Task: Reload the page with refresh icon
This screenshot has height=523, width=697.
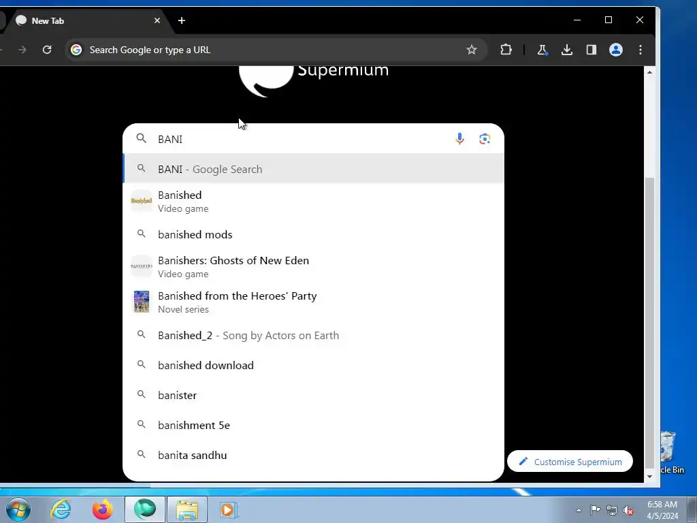Action: pos(47,50)
